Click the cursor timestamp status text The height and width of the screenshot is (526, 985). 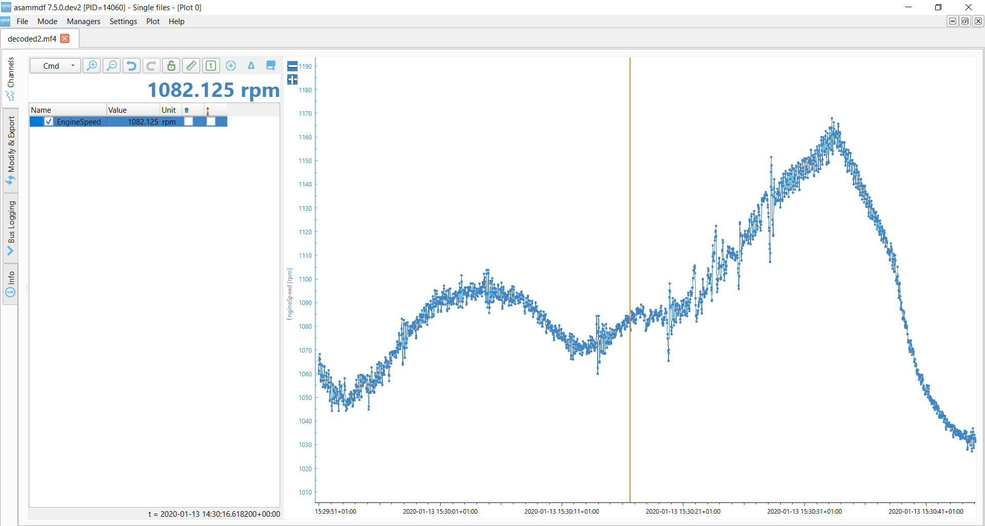214,514
